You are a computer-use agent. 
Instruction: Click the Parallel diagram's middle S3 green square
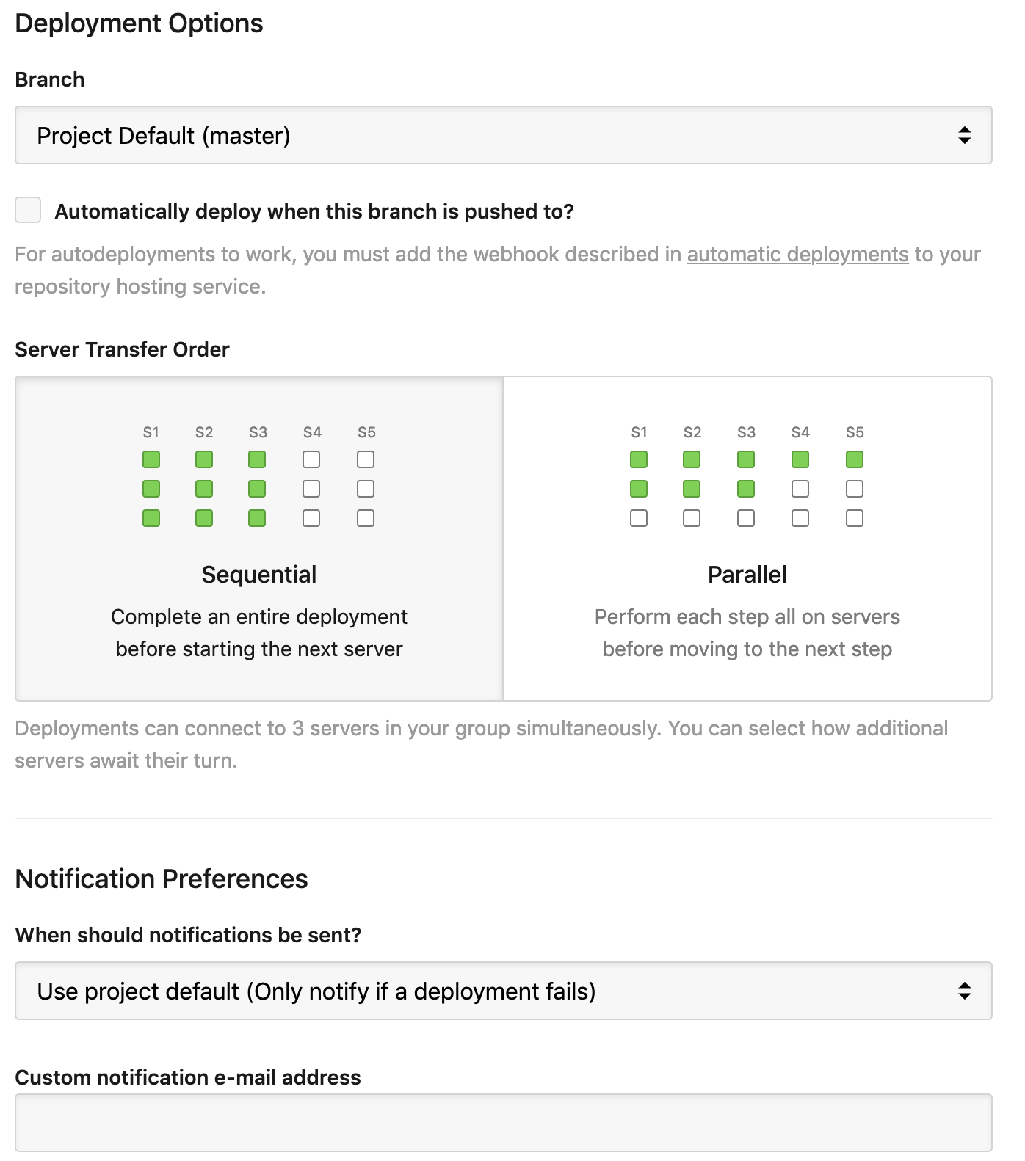(x=746, y=489)
